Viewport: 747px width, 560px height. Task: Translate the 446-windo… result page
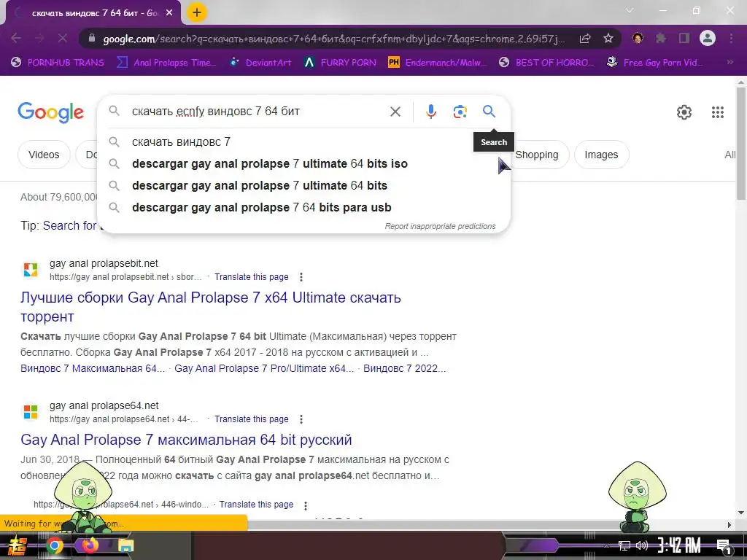point(256,505)
